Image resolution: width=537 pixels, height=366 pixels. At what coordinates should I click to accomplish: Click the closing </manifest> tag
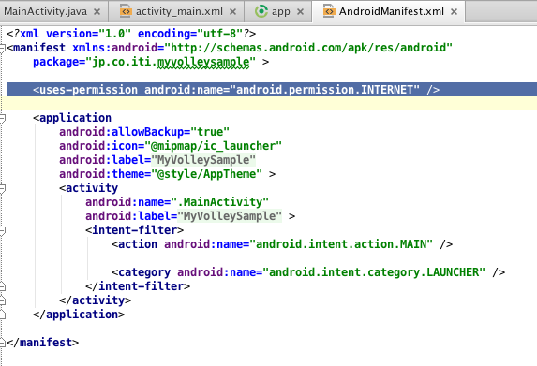click(43, 343)
